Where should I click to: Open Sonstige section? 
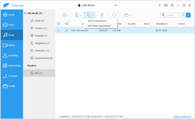[12, 76]
